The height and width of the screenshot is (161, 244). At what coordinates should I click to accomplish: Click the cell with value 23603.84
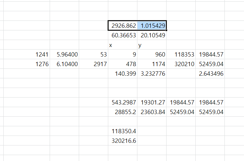[152, 112]
